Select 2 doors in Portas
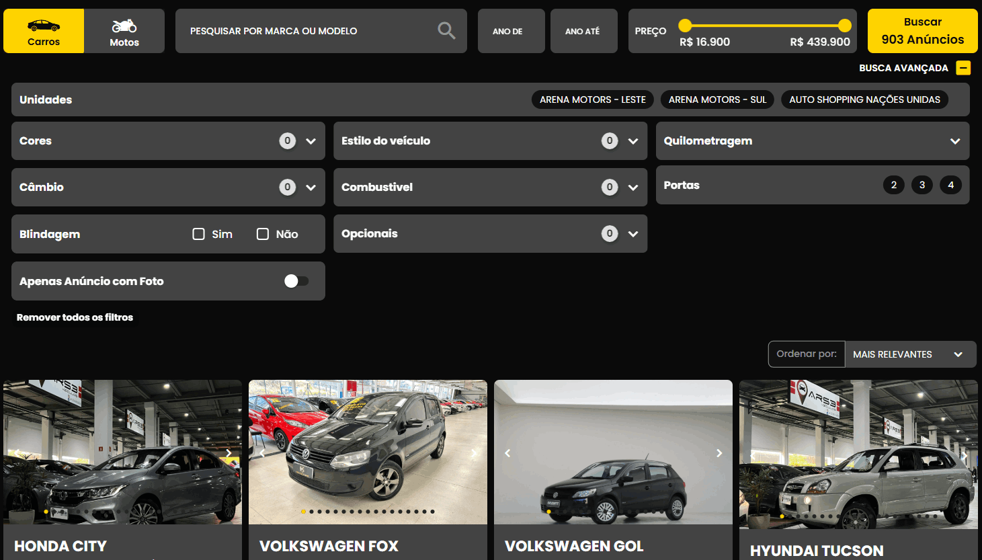The image size is (982, 560). (x=893, y=185)
